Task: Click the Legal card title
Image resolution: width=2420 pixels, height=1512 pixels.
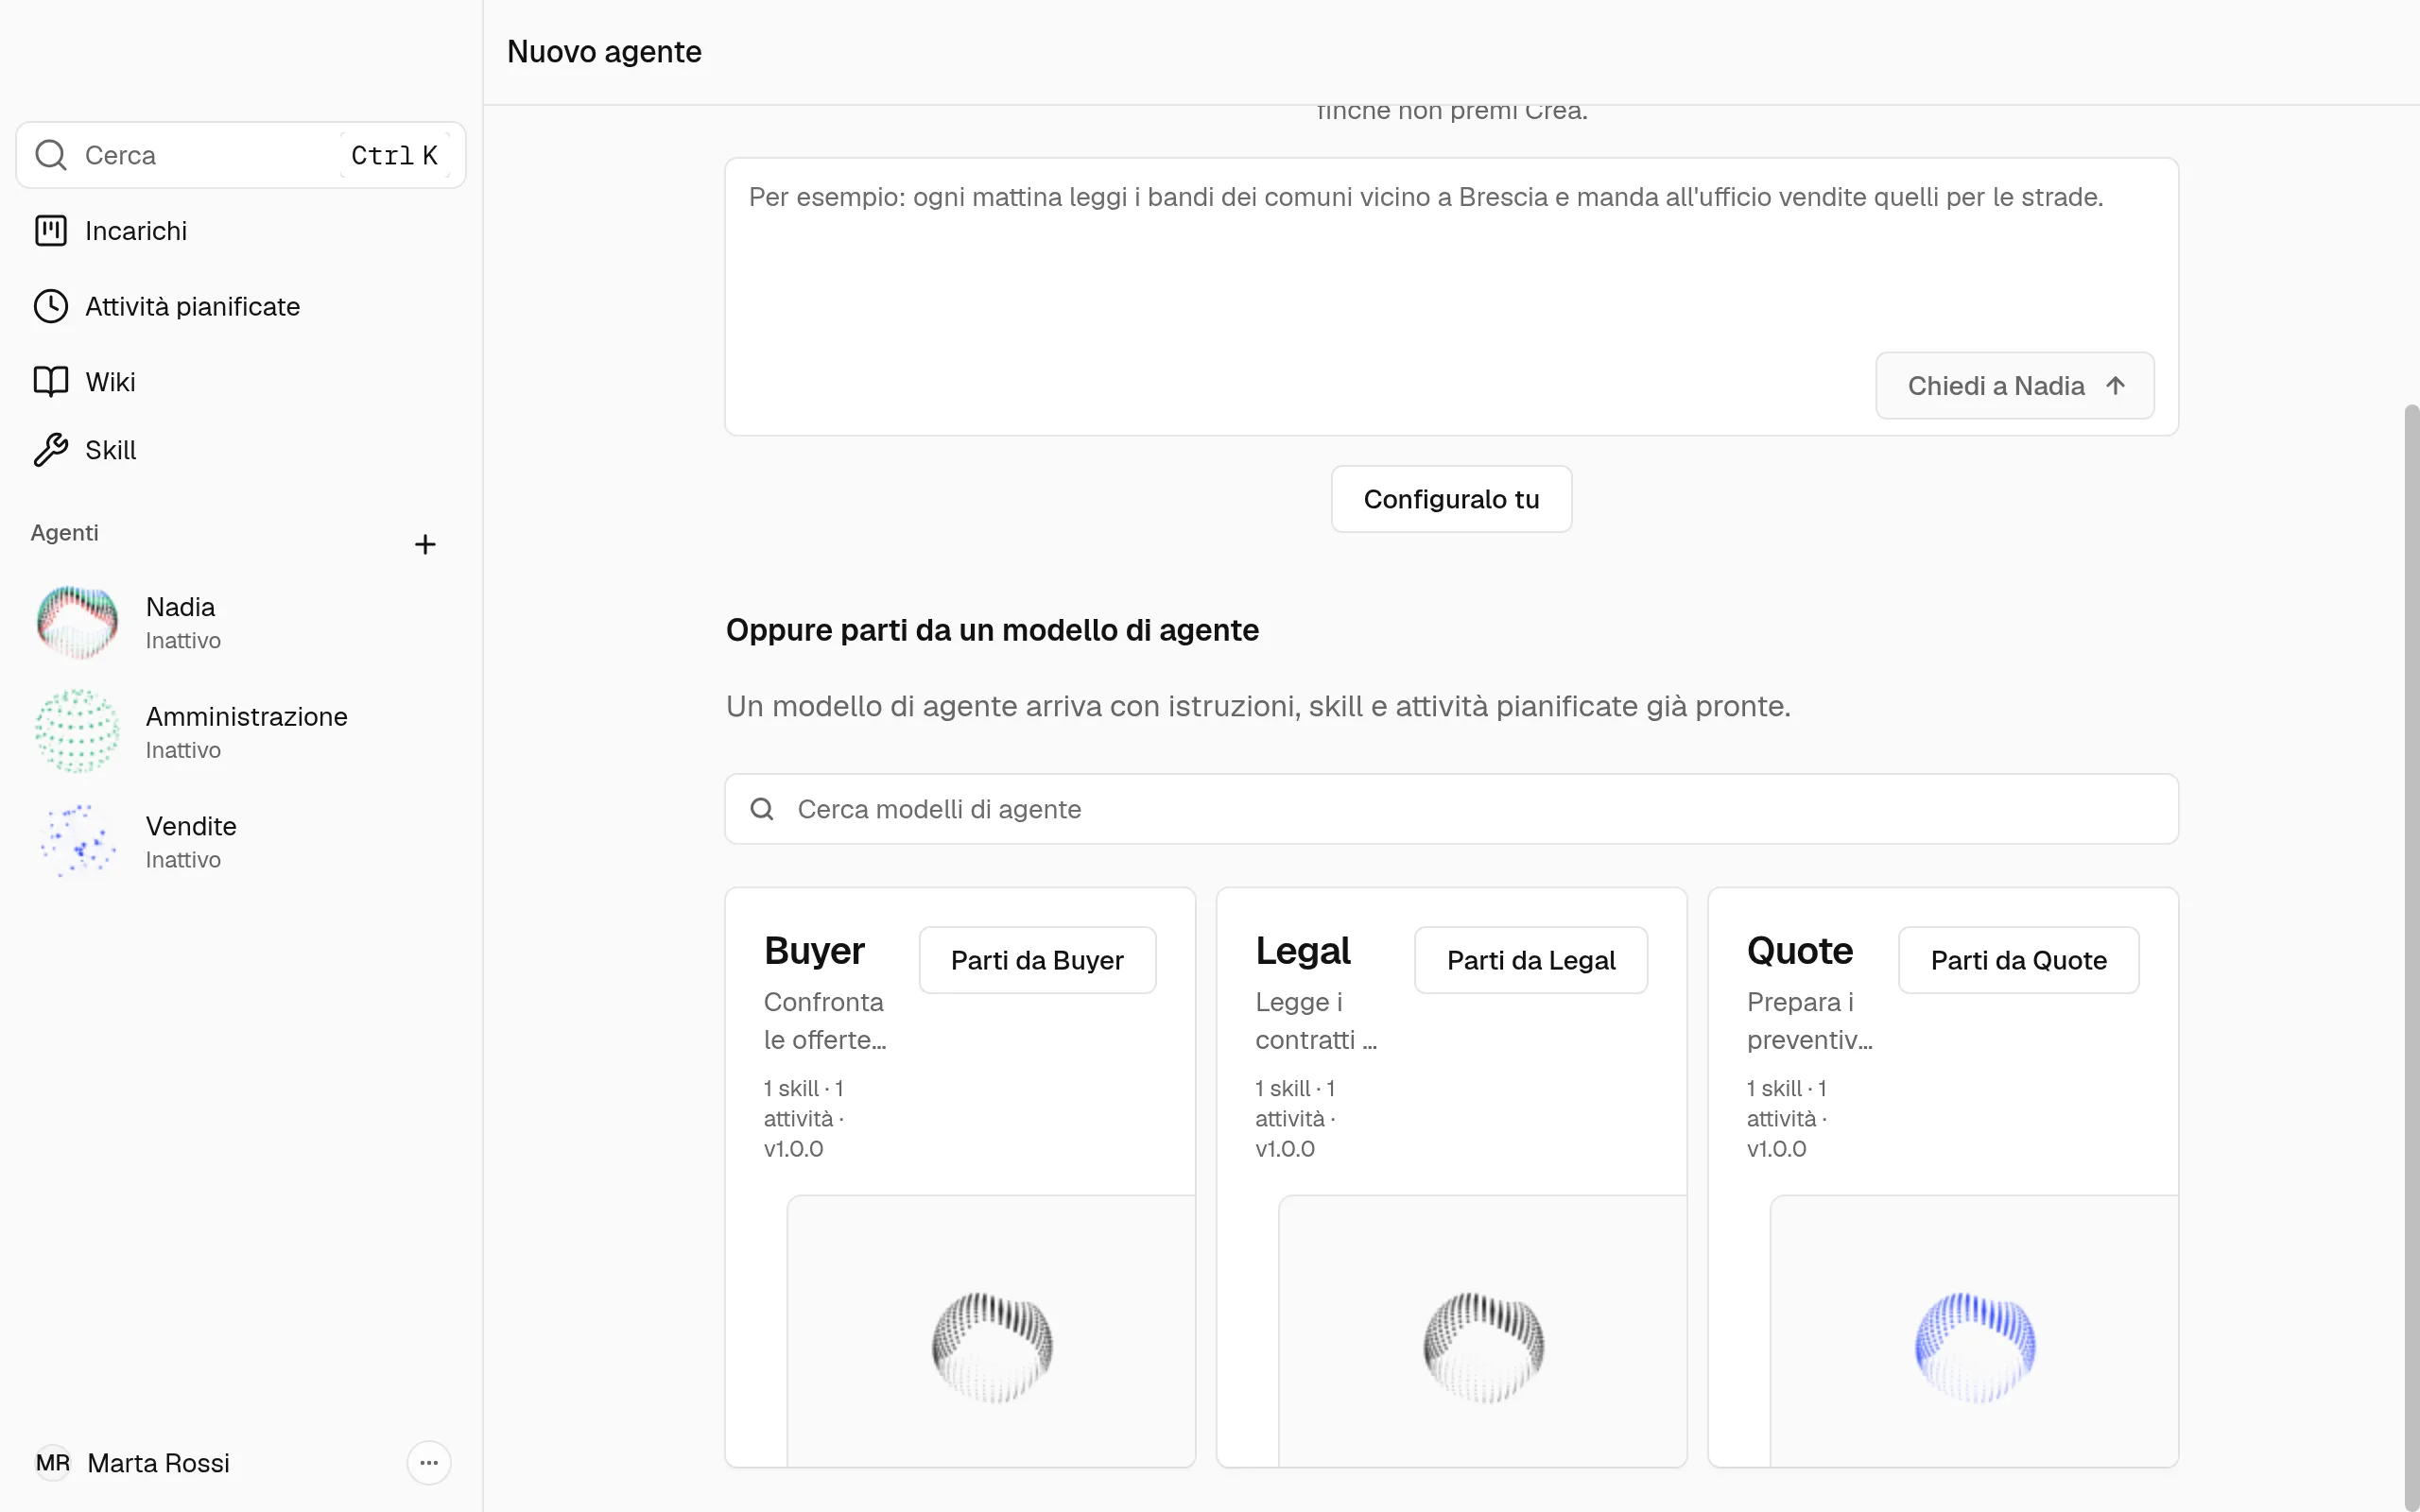Action: point(1303,951)
